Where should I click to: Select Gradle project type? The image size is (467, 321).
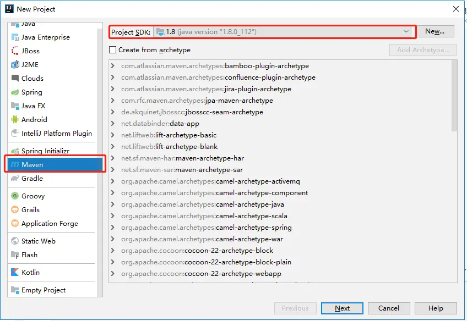point(52,178)
